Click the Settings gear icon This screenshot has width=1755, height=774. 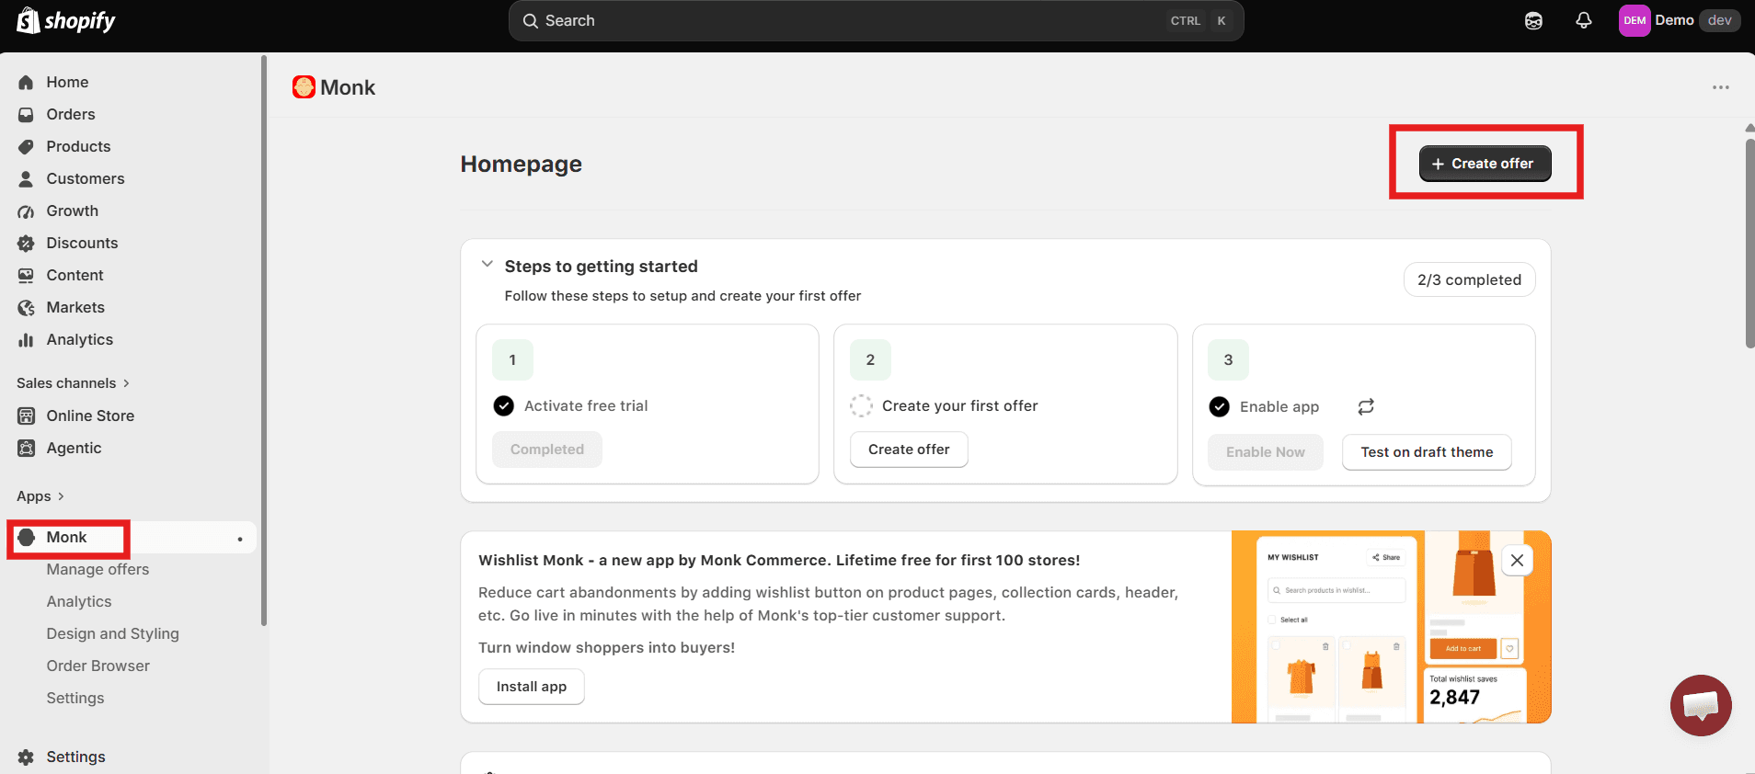pos(26,757)
